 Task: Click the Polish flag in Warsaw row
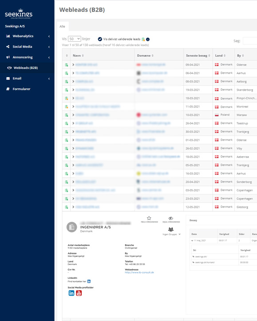pos(217,115)
